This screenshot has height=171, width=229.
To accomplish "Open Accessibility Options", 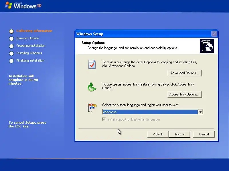I will tap(184, 94).
